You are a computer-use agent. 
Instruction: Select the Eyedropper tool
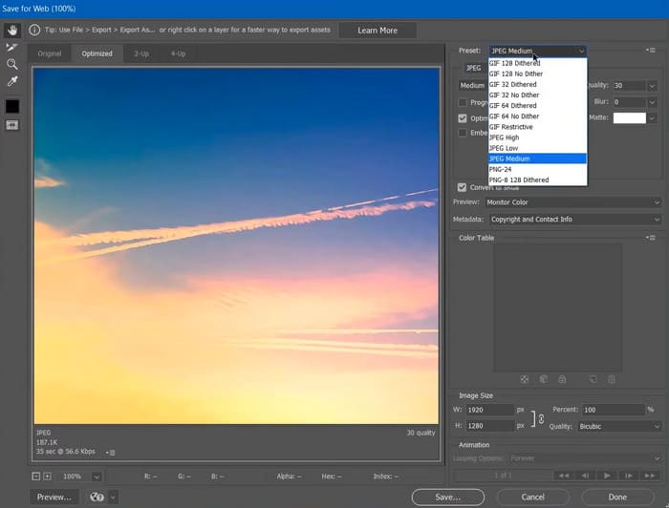(12, 82)
